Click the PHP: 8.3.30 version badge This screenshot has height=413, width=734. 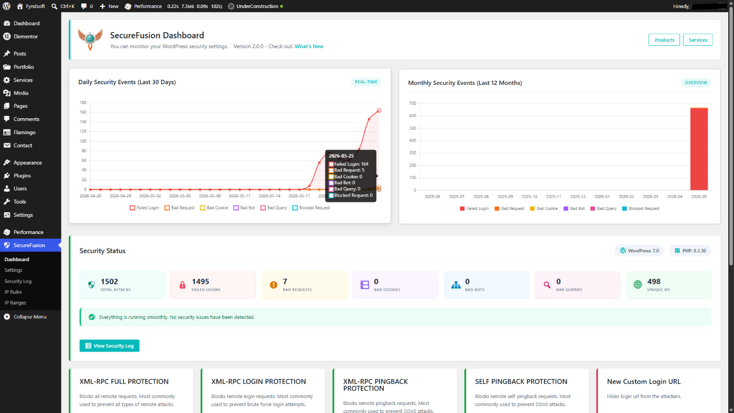point(690,251)
